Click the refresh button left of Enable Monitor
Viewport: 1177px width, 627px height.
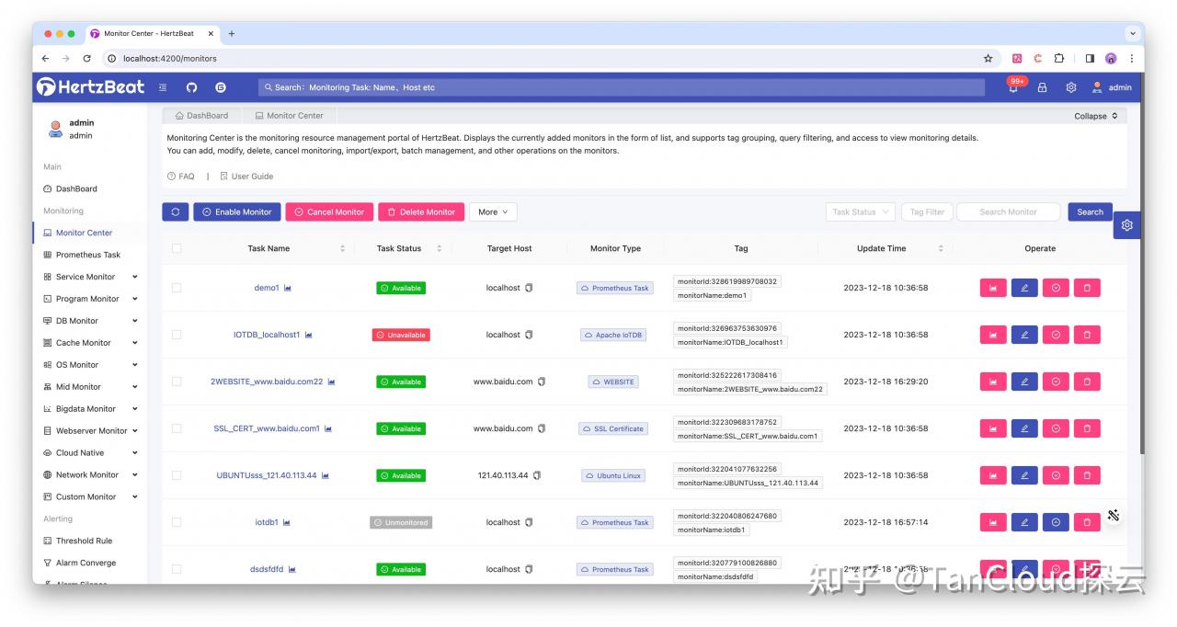point(176,211)
